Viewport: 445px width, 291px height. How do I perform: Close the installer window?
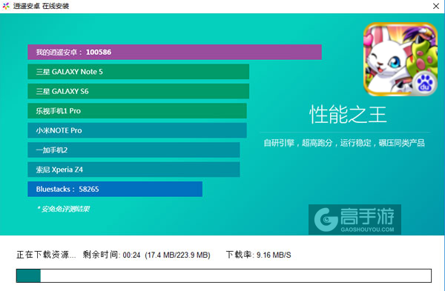pyautogui.click(x=436, y=6)
